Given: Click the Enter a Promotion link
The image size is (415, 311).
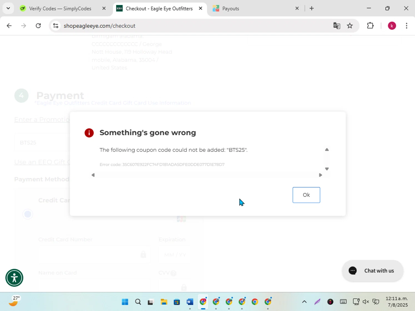Looking at the screenshot, I should coord(42,119).
